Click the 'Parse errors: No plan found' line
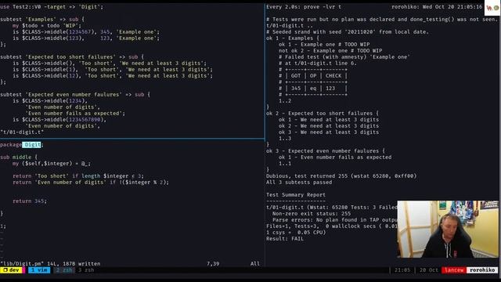The width and height of the screenshot is (501, 282). pos(335,220)
